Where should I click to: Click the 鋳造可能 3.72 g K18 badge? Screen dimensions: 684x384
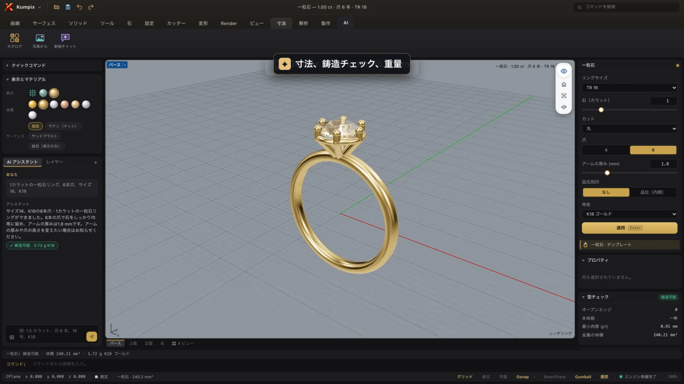[32, 246]
